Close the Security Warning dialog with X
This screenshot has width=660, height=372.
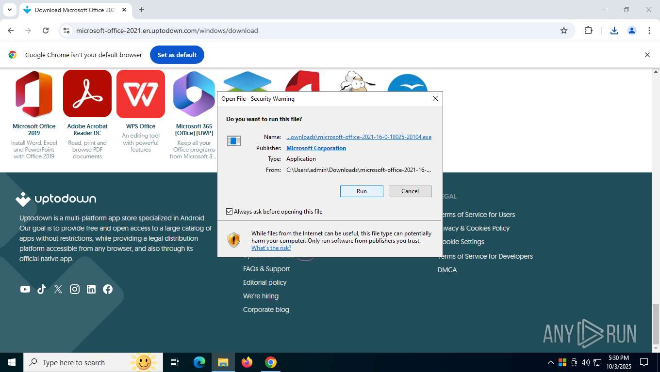click(x=435, y=98)
